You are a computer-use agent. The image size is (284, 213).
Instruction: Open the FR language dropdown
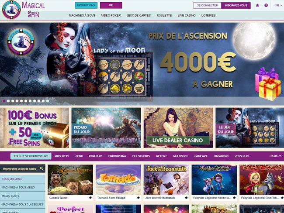(x=279, y=5)
